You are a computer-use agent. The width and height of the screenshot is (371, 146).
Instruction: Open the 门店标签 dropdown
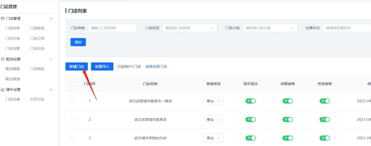click(x=190, y=28)
